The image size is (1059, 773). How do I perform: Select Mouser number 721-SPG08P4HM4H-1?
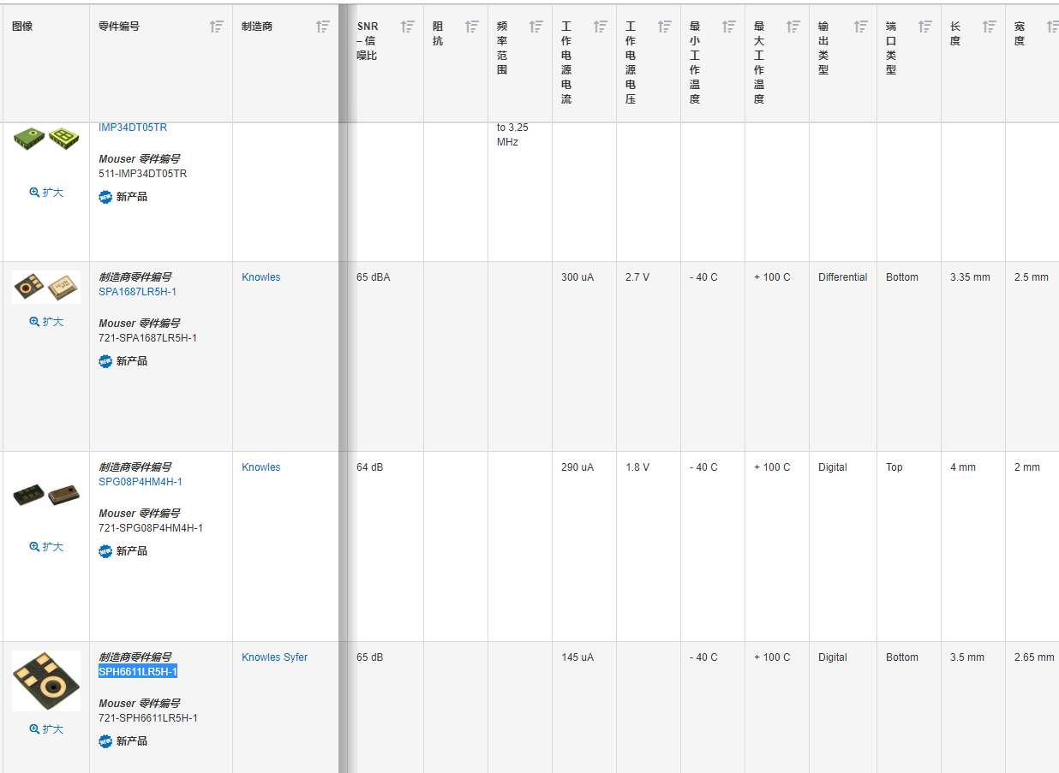point(151,528)
